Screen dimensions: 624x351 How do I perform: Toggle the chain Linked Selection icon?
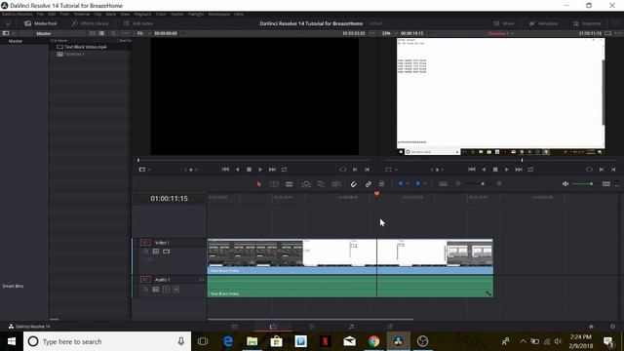pos(369,184)
